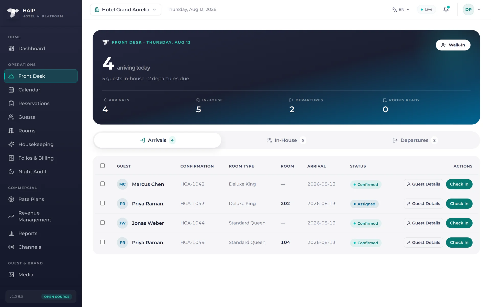Open Guest Details for HGA-1043
The height and width of the screenshot is (307, 491).
[423, 204]
